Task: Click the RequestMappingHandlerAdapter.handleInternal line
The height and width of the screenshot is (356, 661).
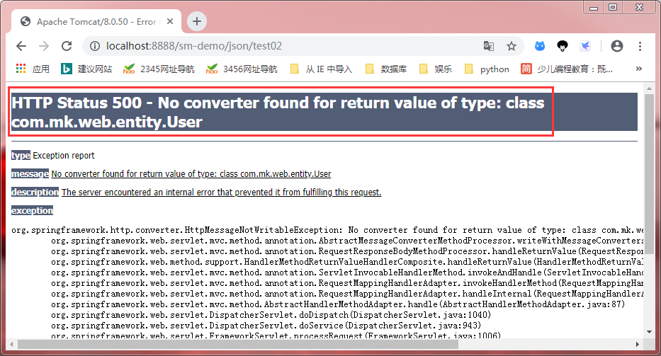Action: 347,294
